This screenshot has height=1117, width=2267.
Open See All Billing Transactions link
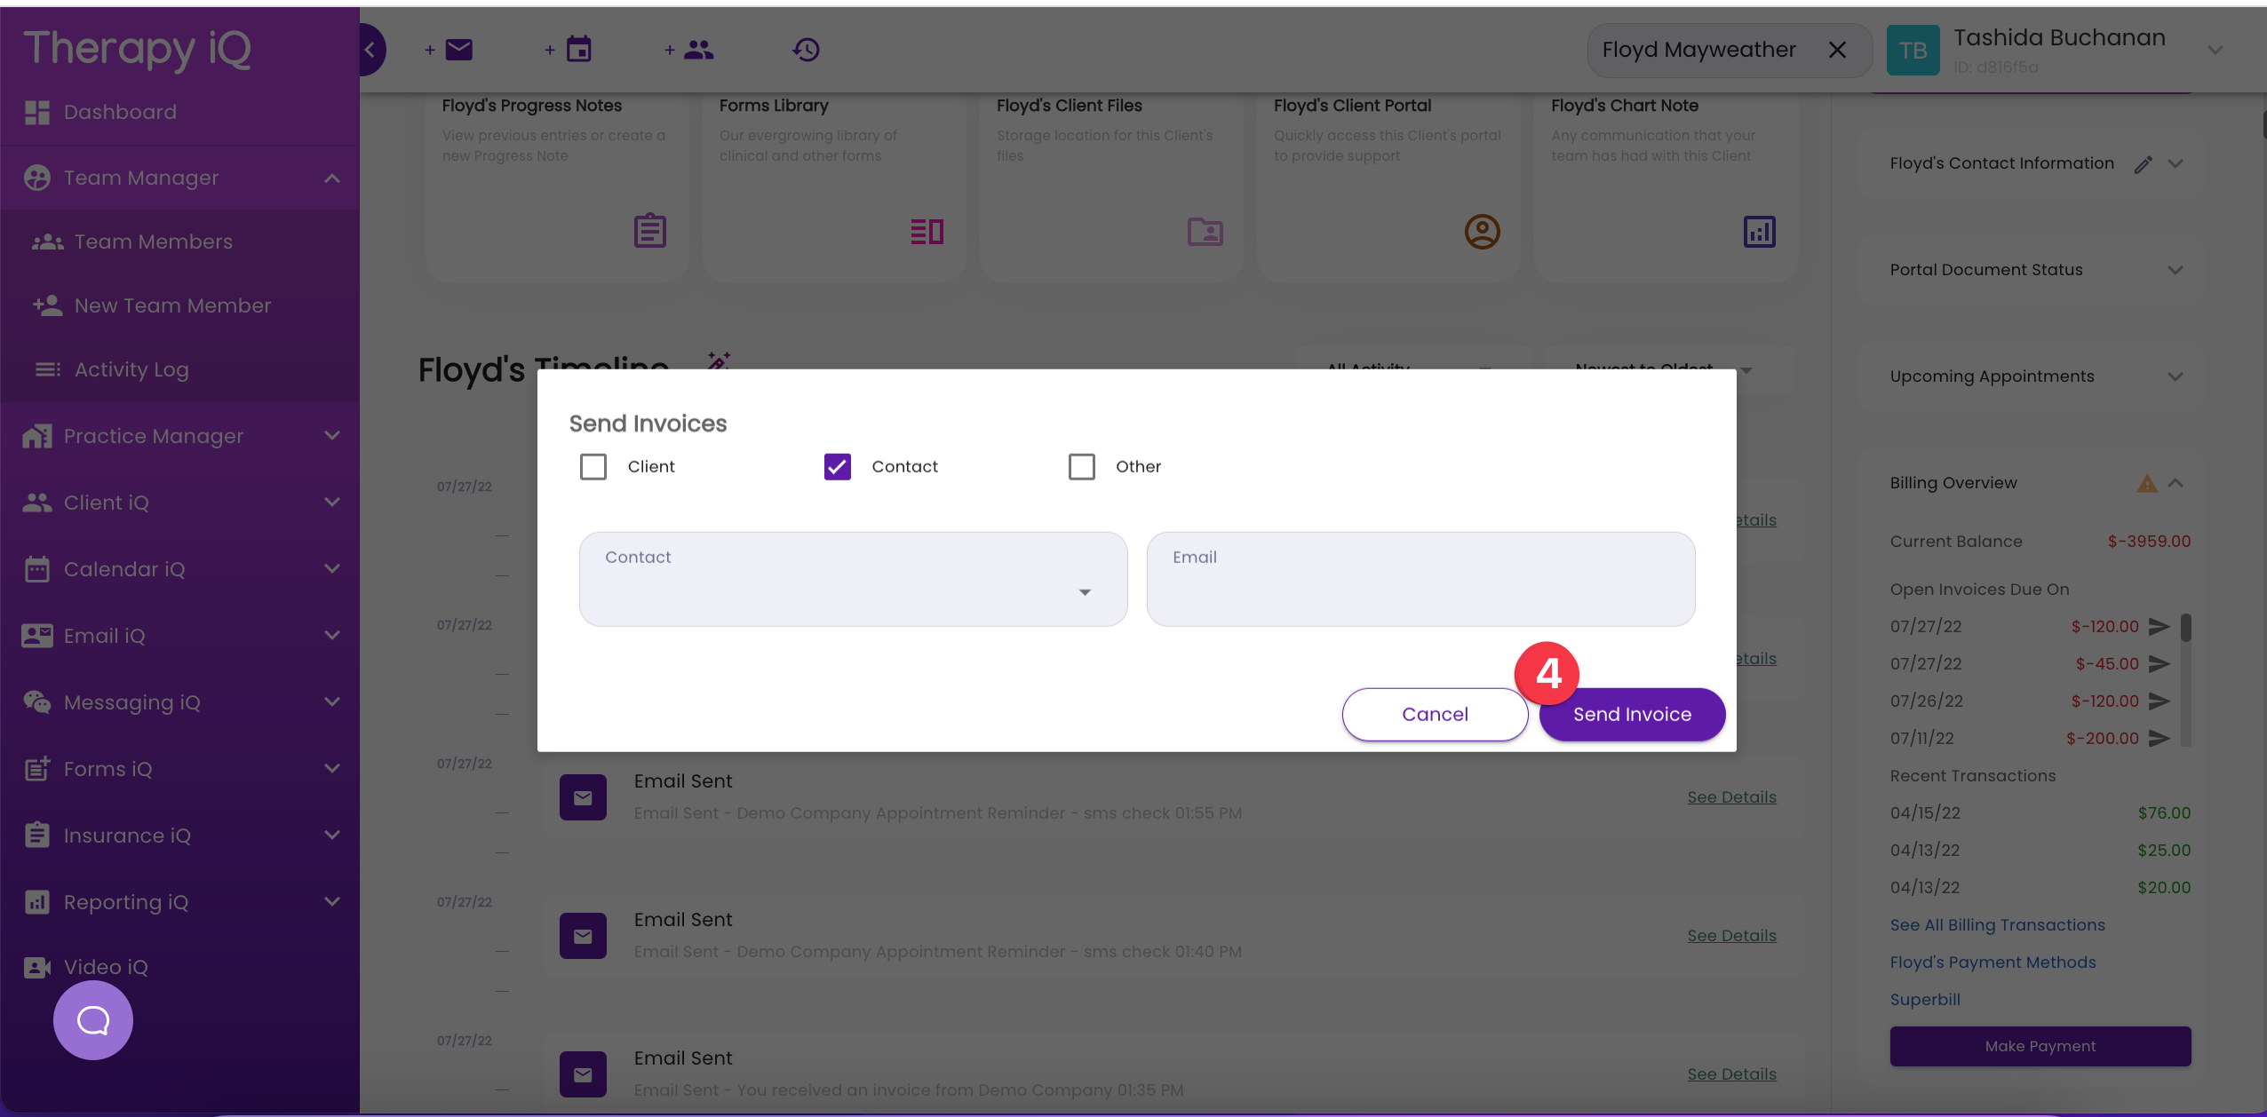(x=1996, y=924)
